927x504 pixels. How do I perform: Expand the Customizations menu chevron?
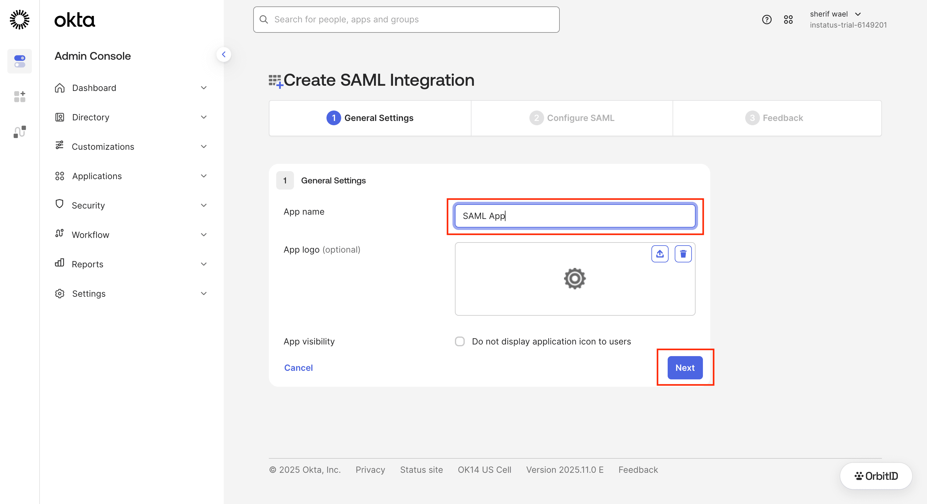pos(204,147)
